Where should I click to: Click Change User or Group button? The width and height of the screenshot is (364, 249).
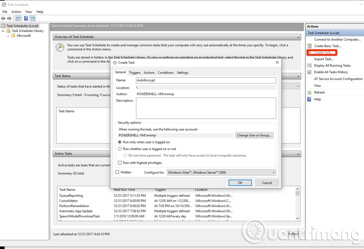tap(254, 135)
